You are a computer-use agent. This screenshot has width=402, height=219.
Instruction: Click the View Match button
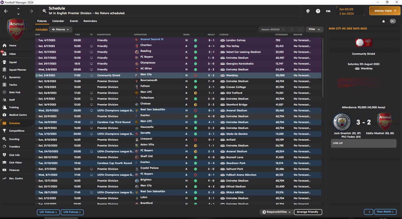(385, 212)
